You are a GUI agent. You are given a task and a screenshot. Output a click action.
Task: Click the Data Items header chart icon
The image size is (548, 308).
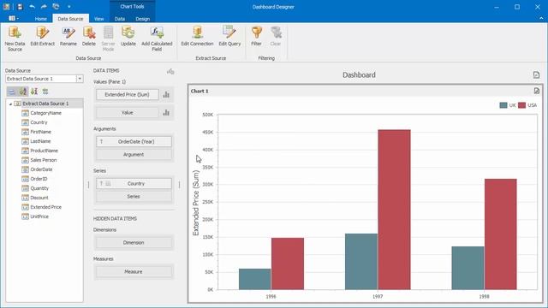(170, 71)
